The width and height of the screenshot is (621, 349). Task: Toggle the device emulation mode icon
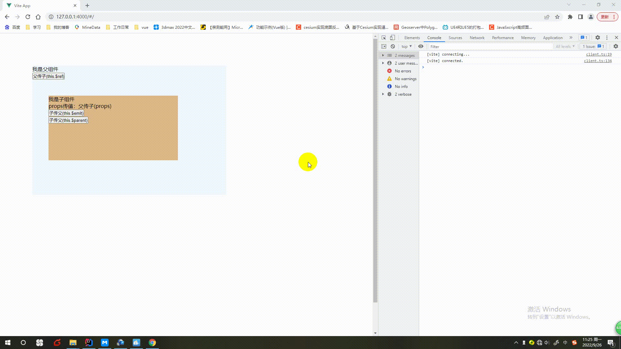[392, 37]
